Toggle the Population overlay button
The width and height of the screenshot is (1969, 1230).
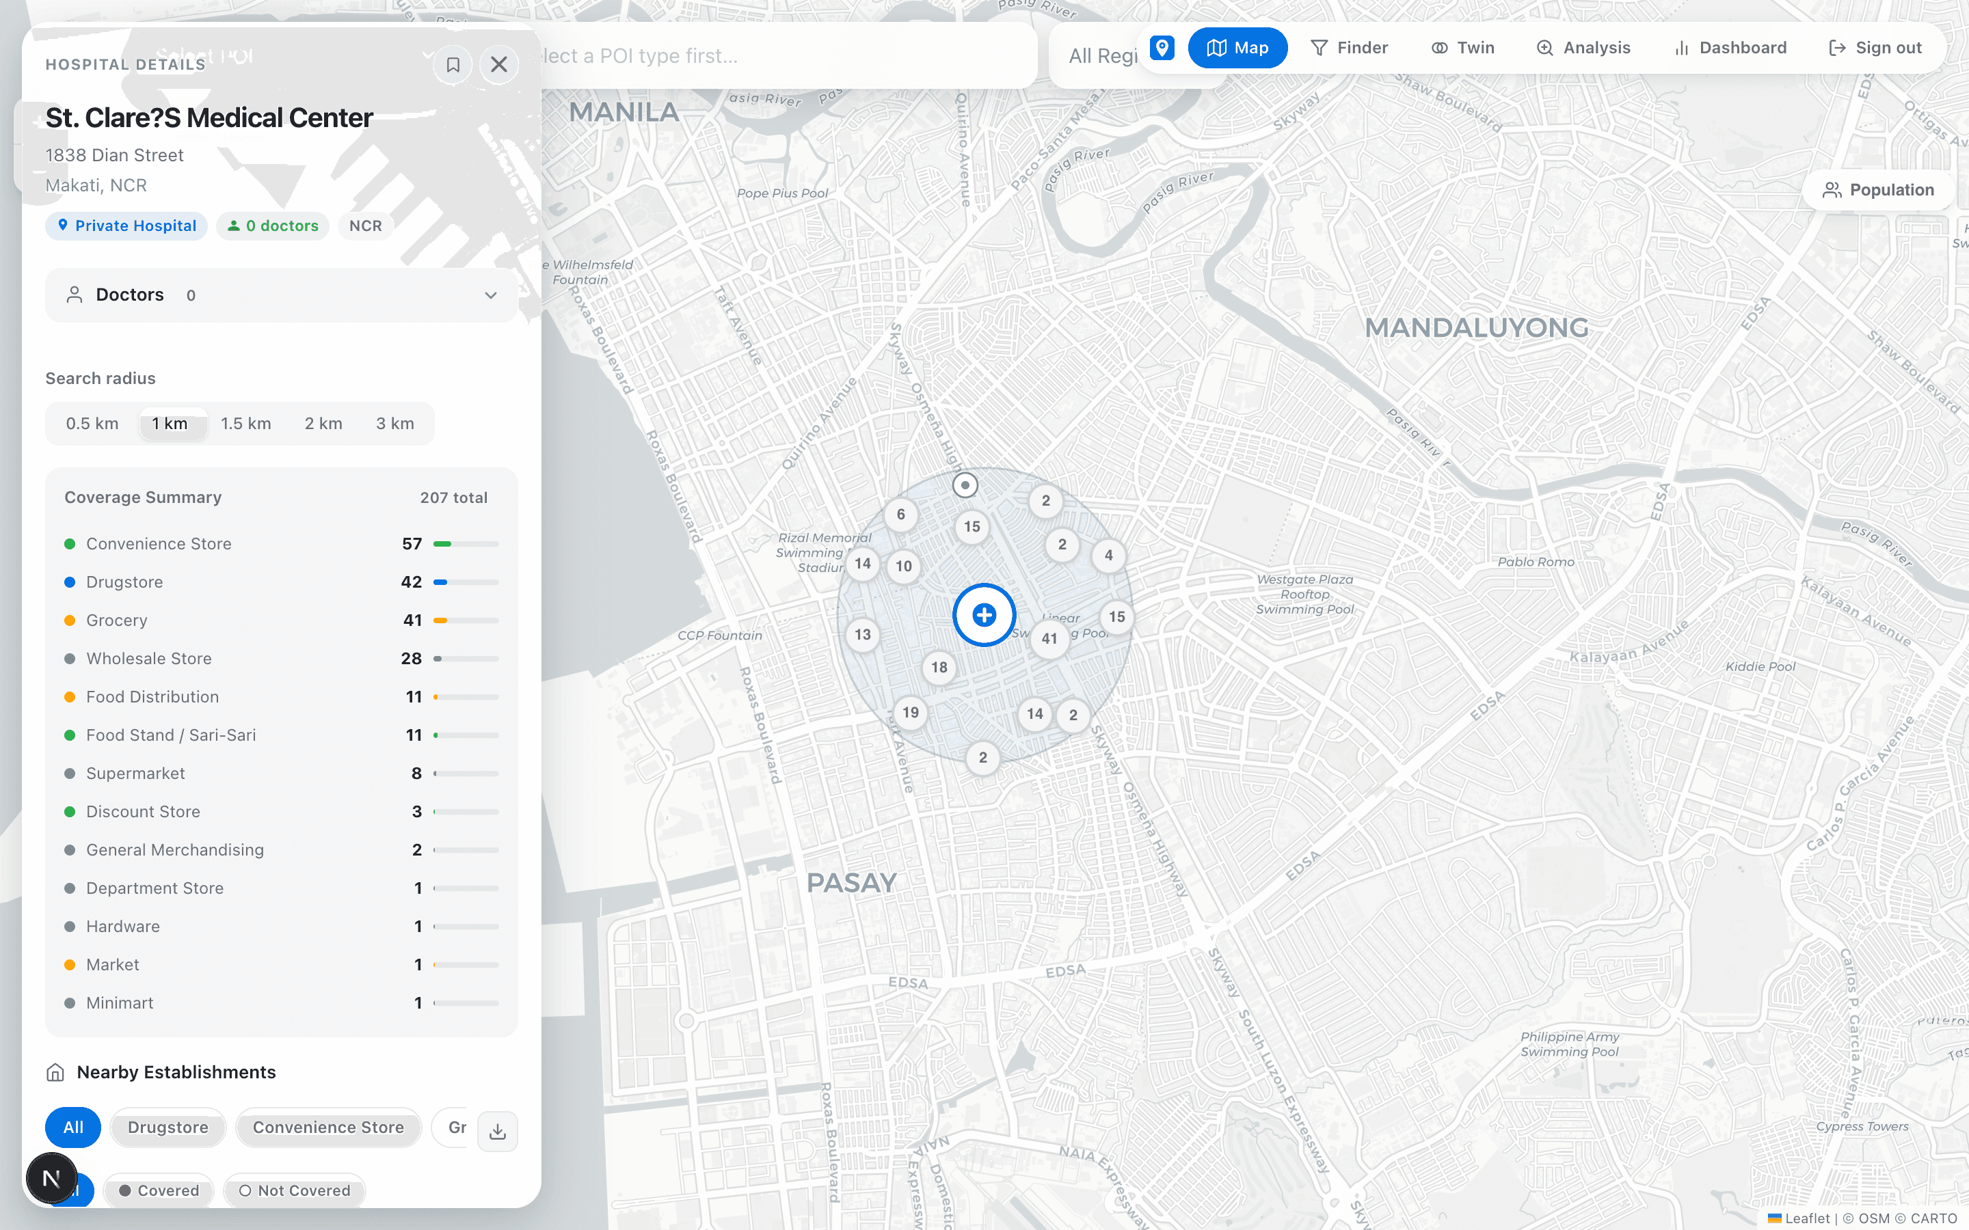tap(1878, 189)
